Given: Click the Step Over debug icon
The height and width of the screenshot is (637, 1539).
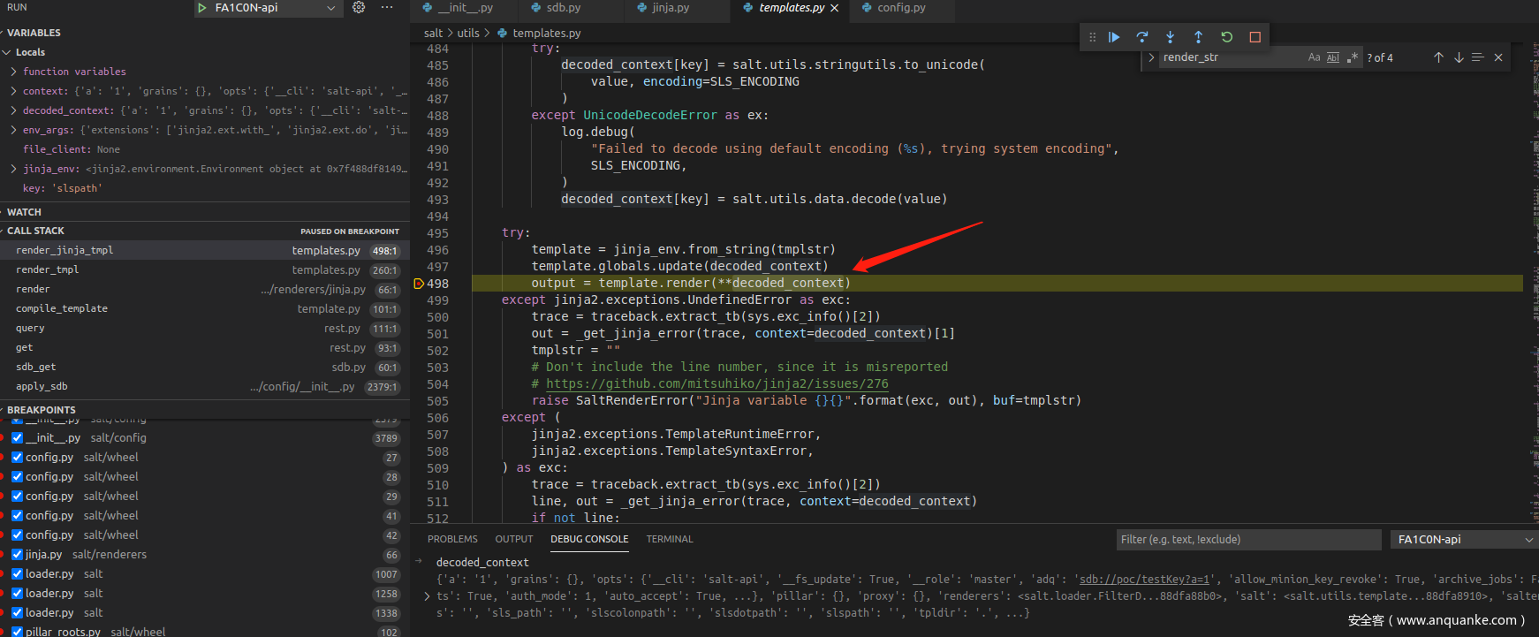Looking at the screenshot, I should 1142,37.
